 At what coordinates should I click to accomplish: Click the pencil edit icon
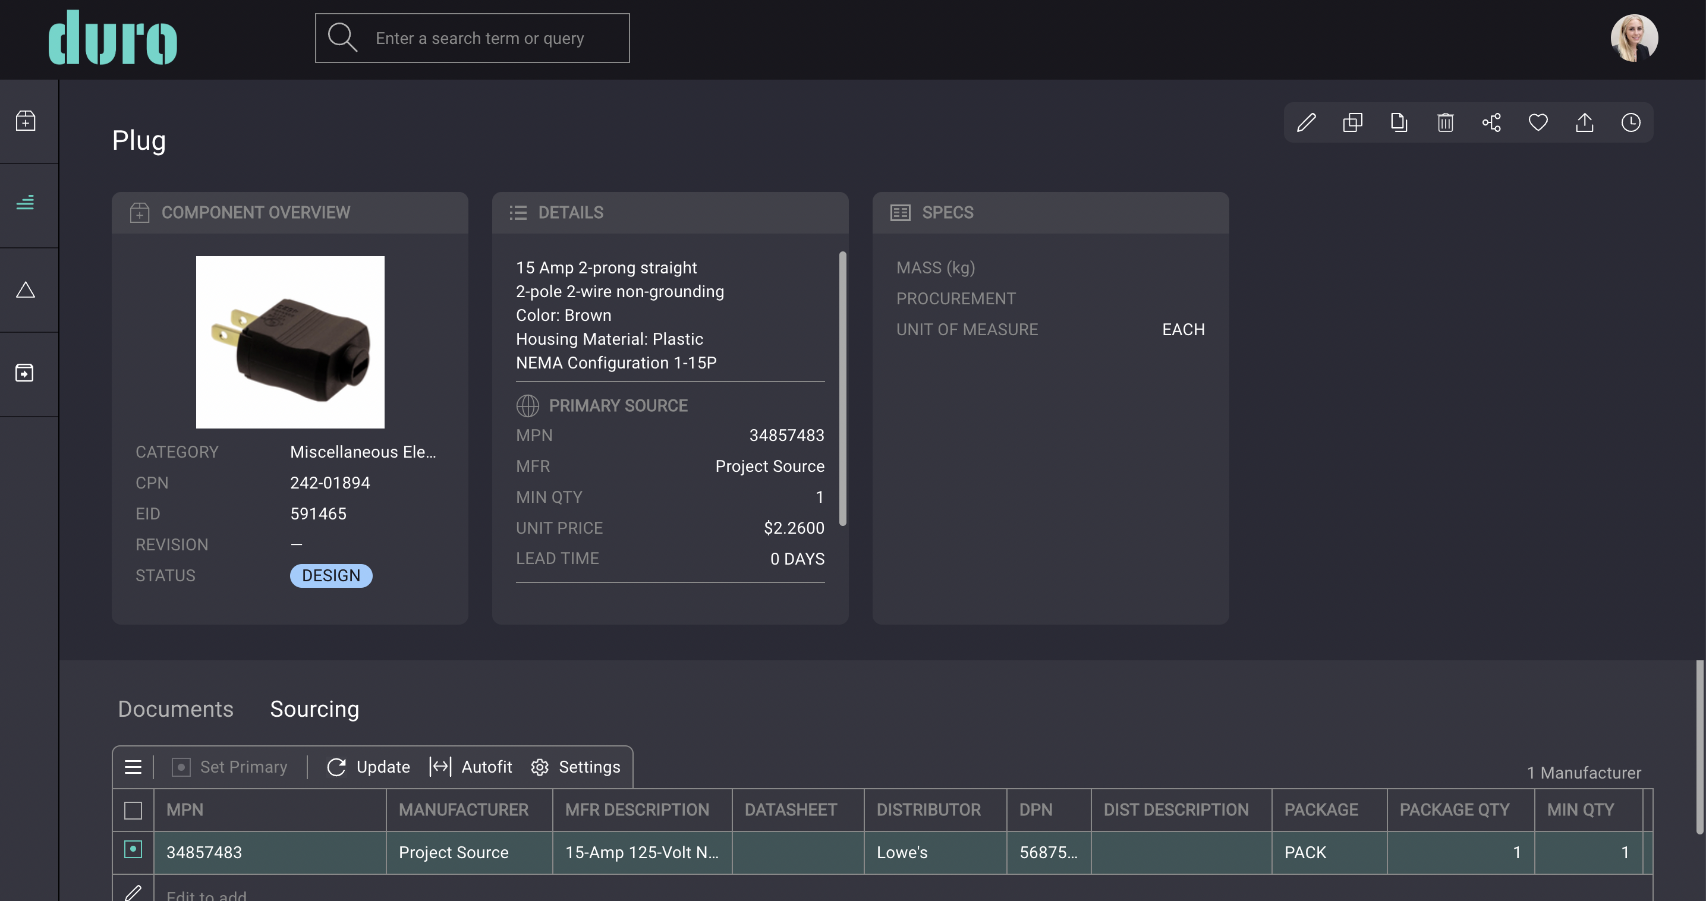1306,122
